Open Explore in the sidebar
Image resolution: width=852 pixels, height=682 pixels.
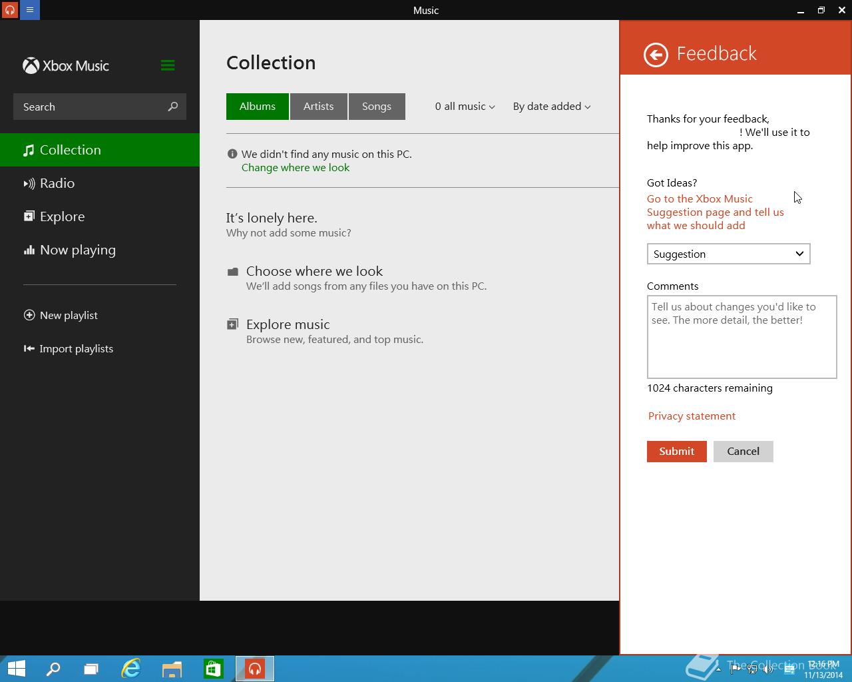100,216
